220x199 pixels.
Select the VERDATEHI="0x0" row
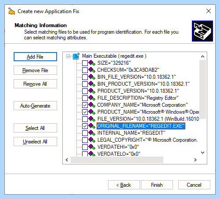pos(118,147)
